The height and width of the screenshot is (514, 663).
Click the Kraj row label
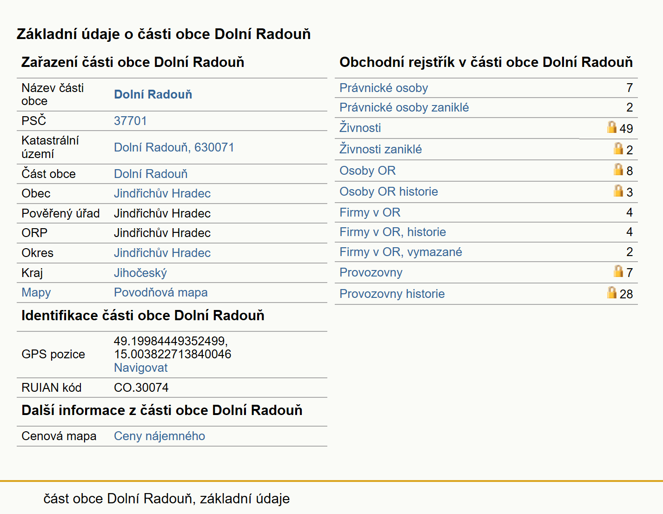(32, 273)
